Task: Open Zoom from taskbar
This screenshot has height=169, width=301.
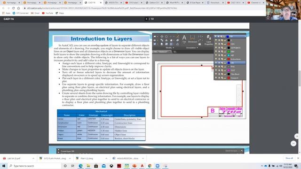Action: point(158,166)
